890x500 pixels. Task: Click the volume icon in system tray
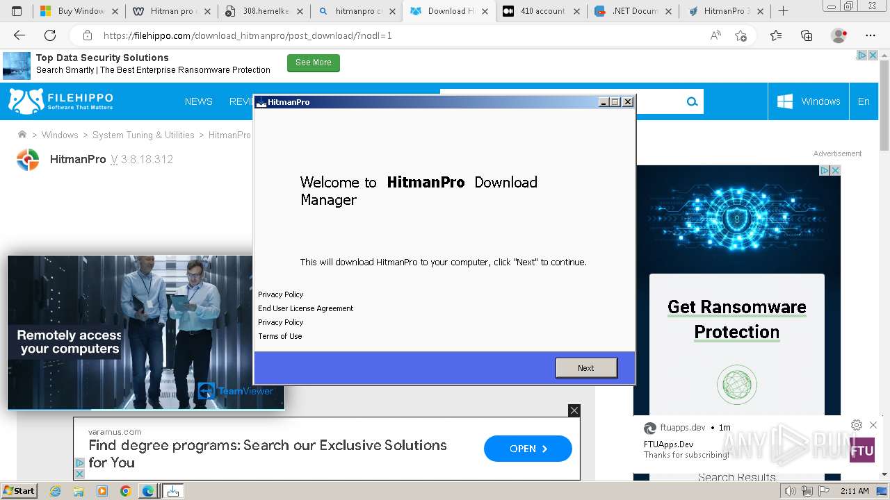(791, 491)
